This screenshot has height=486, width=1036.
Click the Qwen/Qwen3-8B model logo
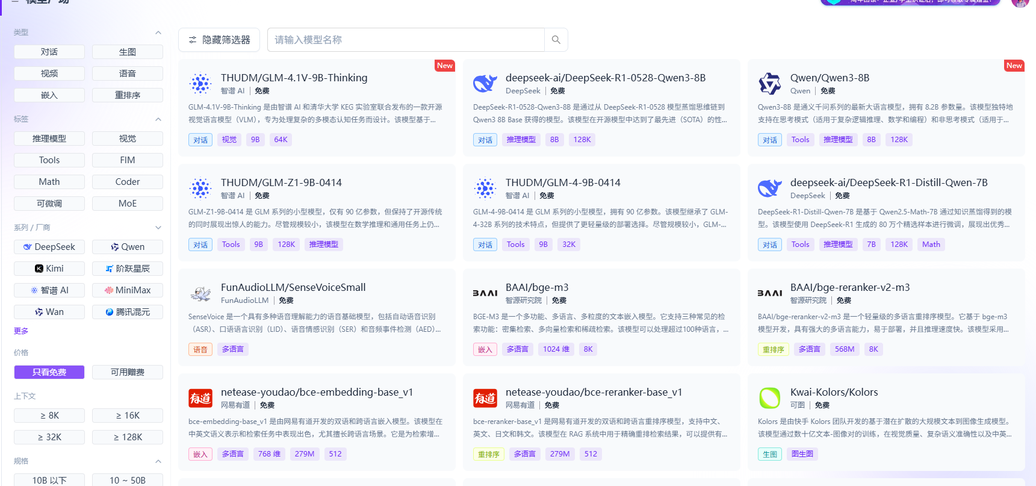pyautogui.click(x=770, y=84)
